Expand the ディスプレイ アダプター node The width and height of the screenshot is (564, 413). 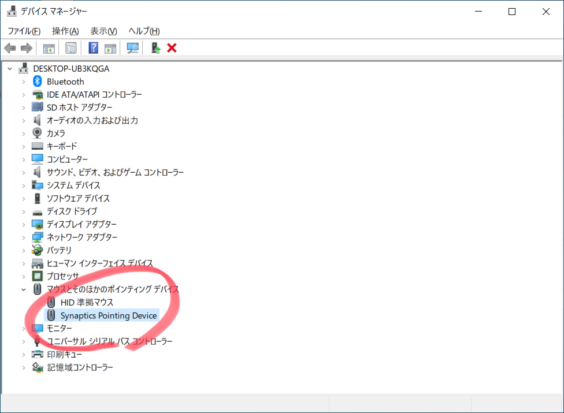[x=24, y=224]
